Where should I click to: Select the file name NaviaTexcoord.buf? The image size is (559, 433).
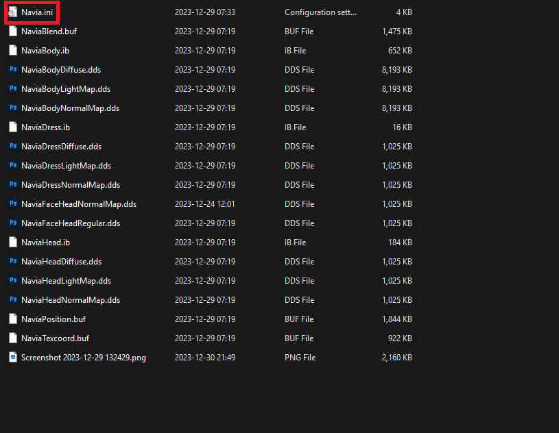click(56, 338)
